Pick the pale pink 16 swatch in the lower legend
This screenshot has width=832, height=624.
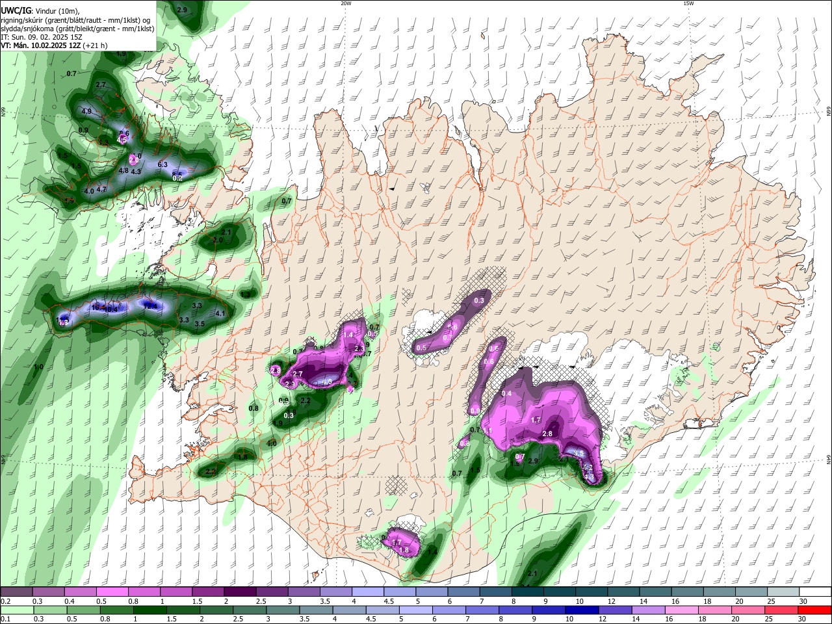pos(681,610)
